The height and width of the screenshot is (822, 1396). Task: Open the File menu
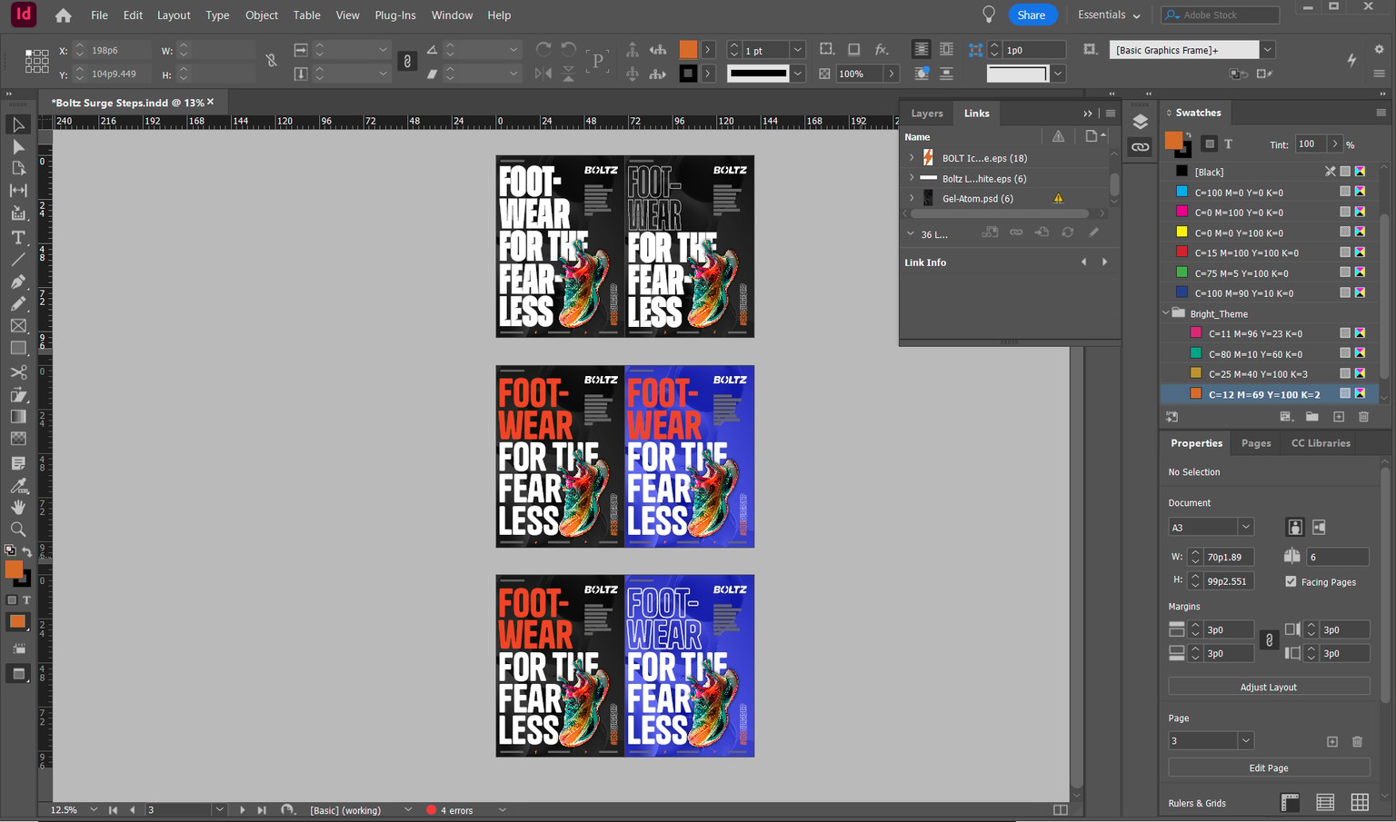(x=99, y=15)
